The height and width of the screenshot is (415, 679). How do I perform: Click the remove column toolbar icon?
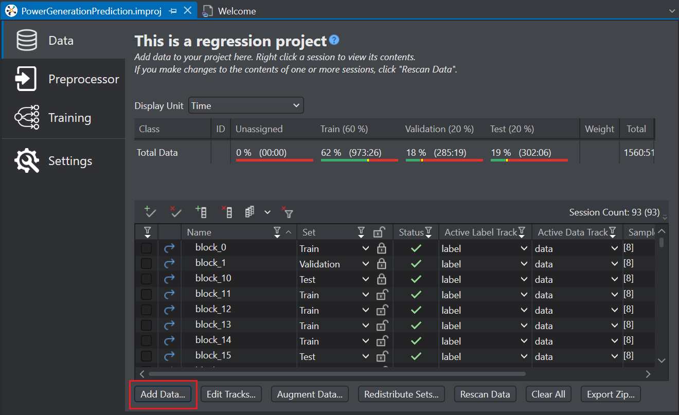pyautogui.click(x=226, y=211)
